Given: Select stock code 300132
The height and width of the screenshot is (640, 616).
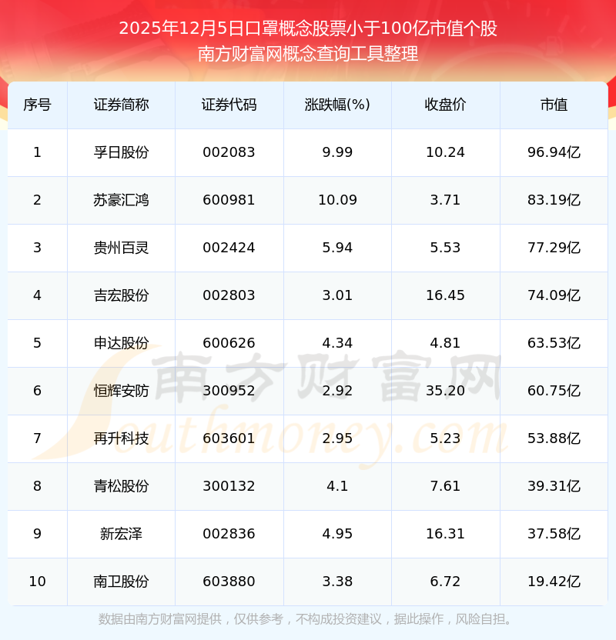Looking at the screenshot, I should (229, 486).
